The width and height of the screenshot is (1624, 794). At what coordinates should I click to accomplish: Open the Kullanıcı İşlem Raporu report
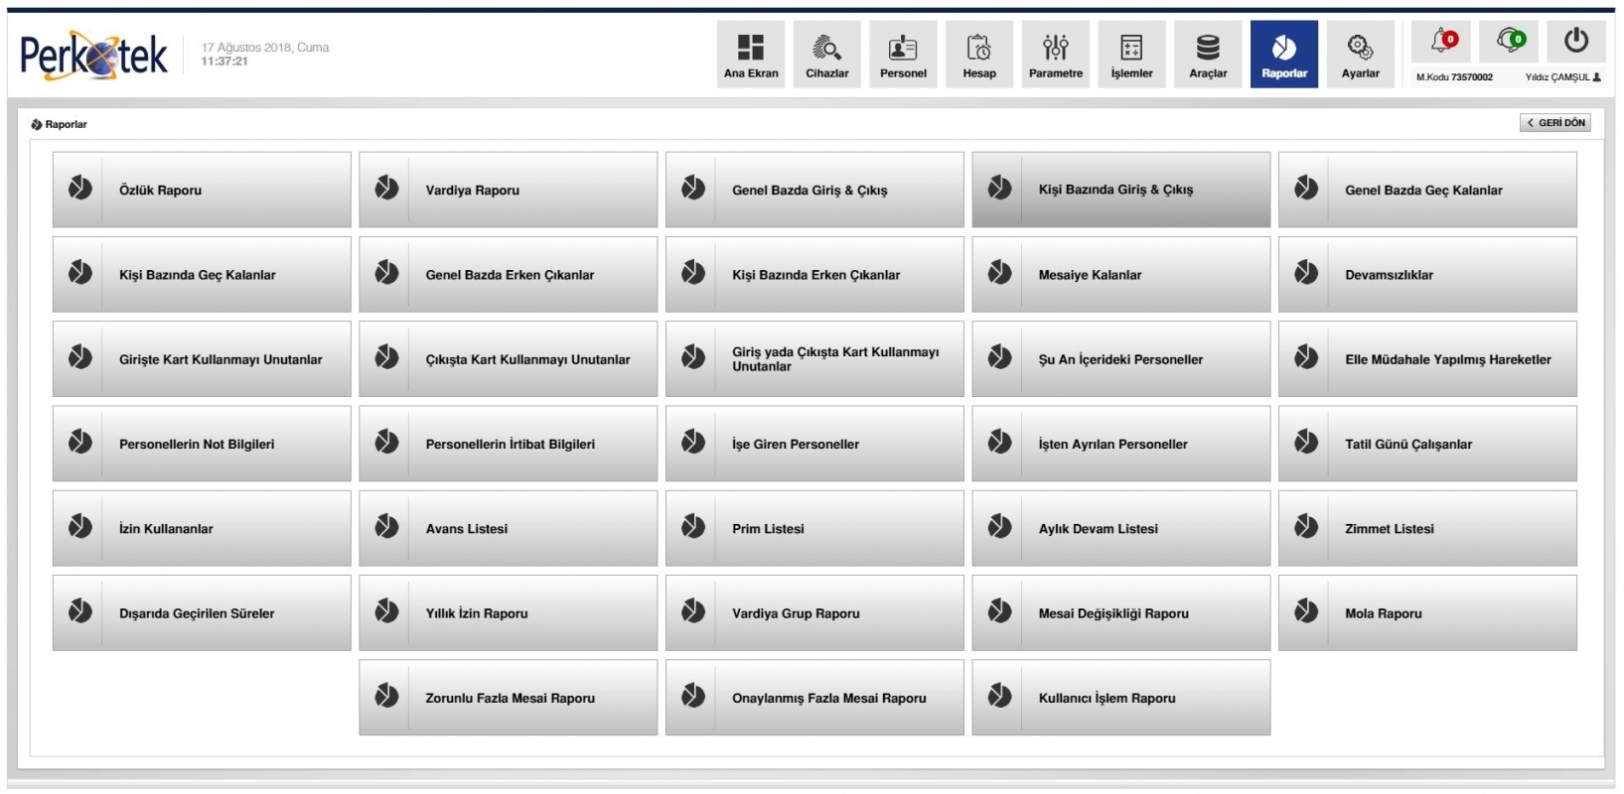[x=1121, y=698]
